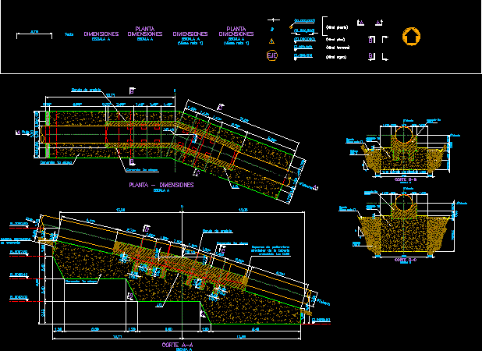
Task: Select the orange north arrow symbol
Action: click(x=411, y=36)
